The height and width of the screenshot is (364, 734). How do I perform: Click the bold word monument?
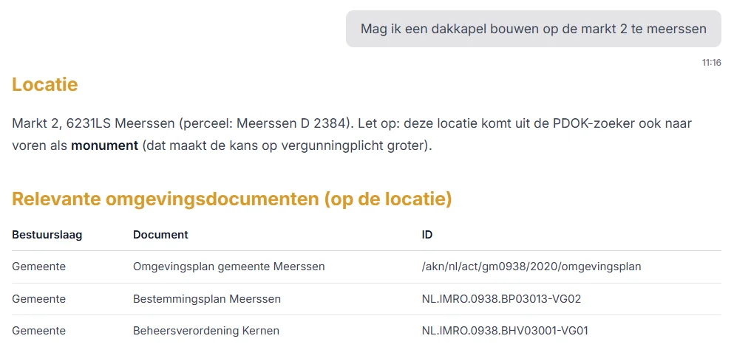pos(104,145)
